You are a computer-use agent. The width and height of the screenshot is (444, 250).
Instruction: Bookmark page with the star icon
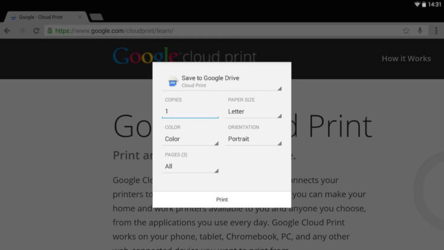(x=406, y=31)
